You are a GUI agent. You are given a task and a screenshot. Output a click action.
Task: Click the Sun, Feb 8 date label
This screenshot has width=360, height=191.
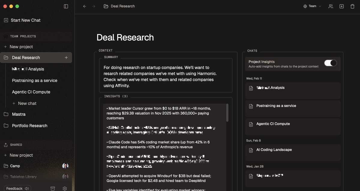253,141
